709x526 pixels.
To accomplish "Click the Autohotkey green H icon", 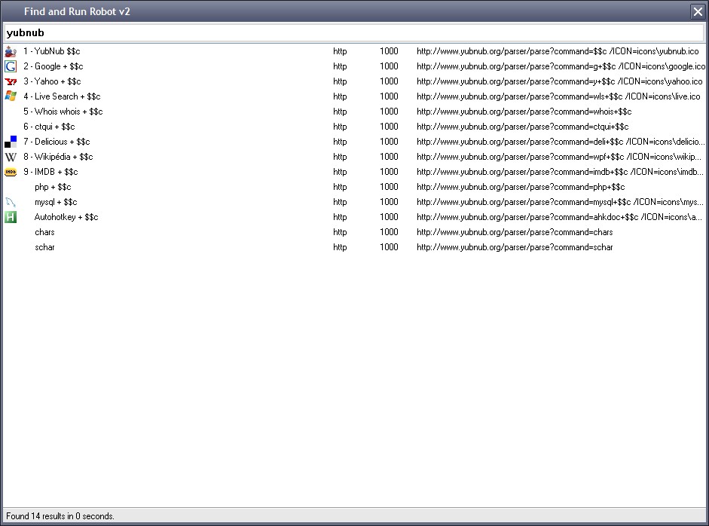I will pos(11,217).
